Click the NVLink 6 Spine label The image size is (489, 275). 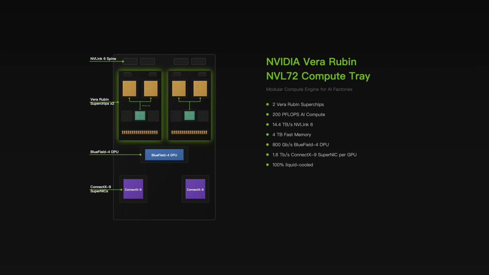[103, 59]
